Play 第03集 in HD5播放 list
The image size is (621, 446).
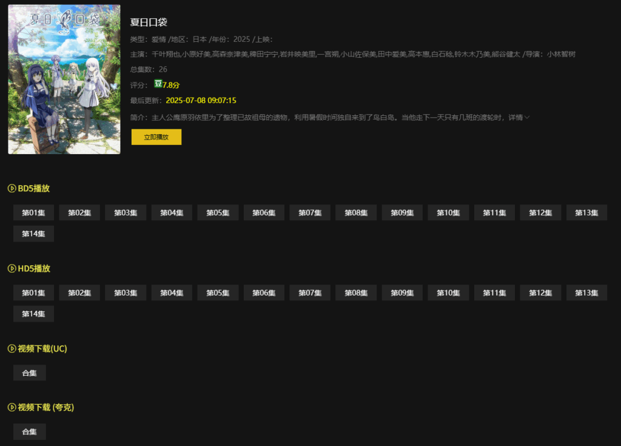126,293
